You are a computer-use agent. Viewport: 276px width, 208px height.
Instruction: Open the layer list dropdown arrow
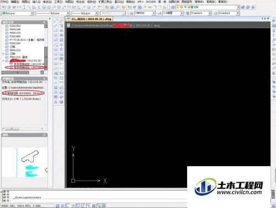238,7
